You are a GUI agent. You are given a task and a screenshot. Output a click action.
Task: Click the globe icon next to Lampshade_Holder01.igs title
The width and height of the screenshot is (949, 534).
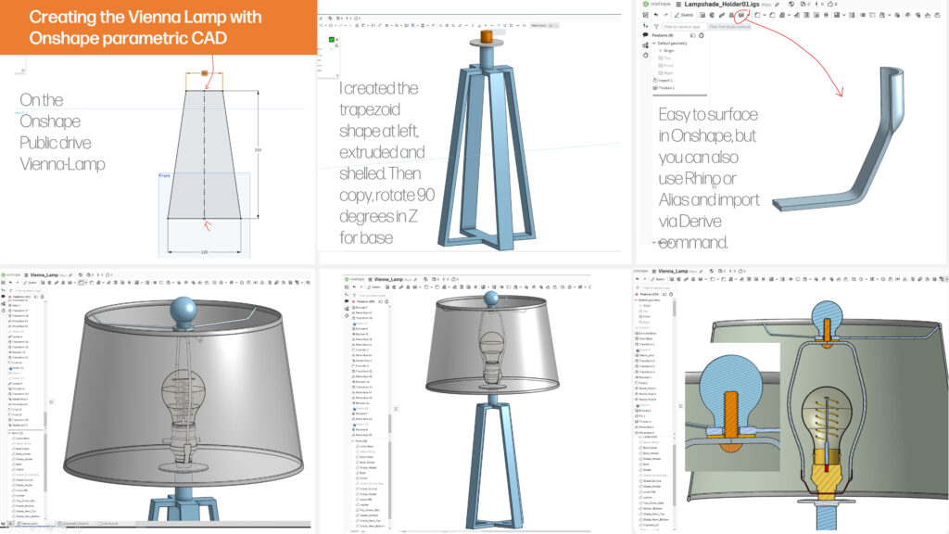point(791,5)
